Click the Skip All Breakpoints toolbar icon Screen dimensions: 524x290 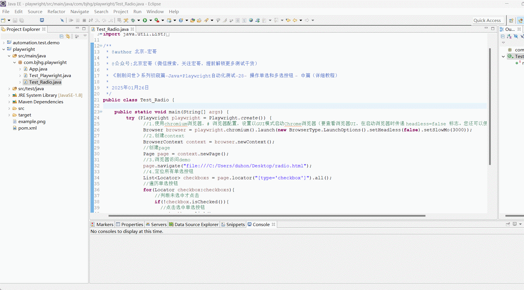pos(62,20)
